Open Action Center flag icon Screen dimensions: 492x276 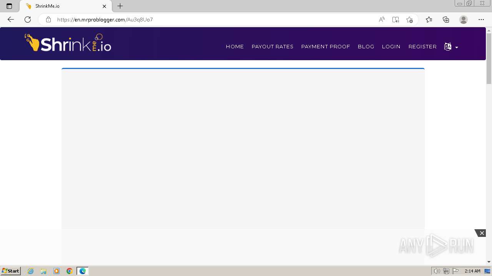click(455, 271)
